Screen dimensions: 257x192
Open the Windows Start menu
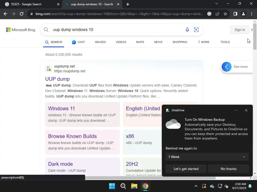(112, 186)
